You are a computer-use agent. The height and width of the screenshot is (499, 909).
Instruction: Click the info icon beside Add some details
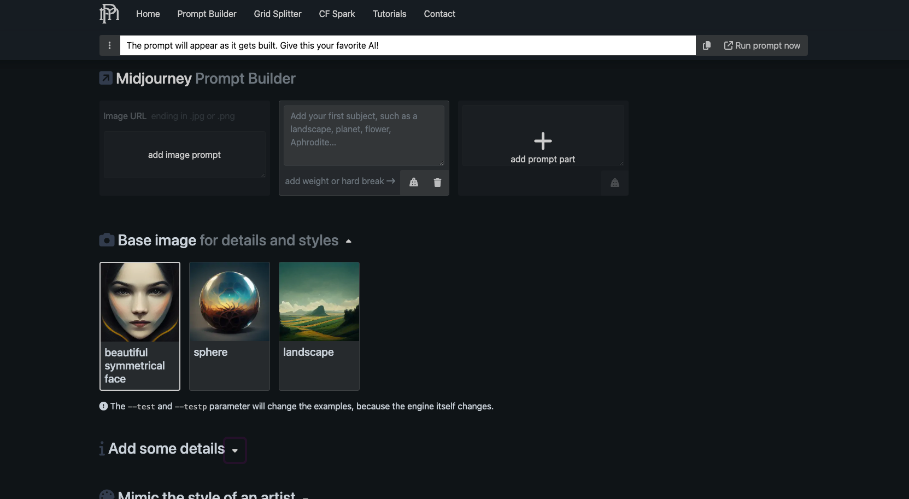point(102,449)
